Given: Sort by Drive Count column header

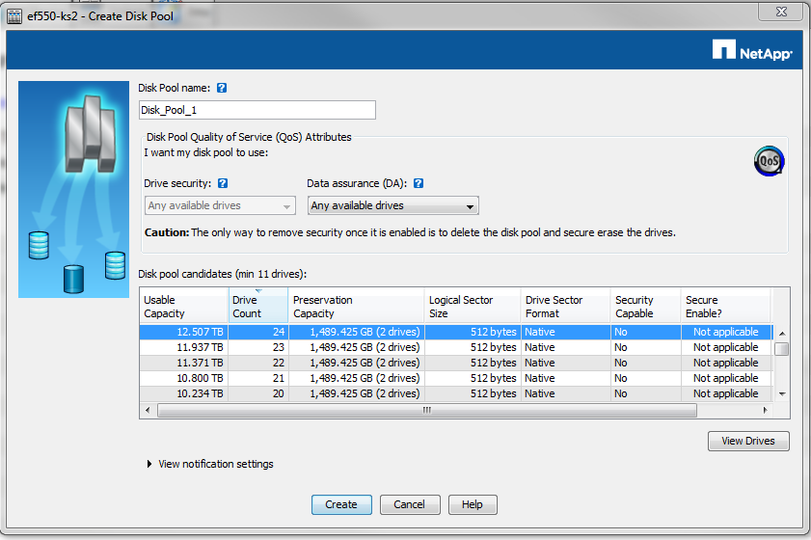Looking at the screenshot, I should click(x=257, y=307).
